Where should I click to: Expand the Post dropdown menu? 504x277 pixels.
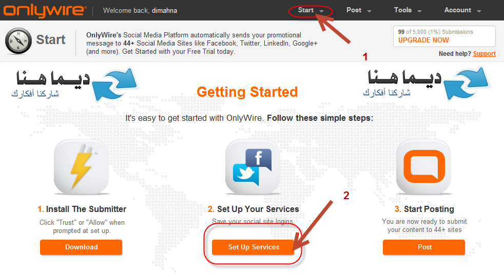pyautogui.click(x=359, y=10)
